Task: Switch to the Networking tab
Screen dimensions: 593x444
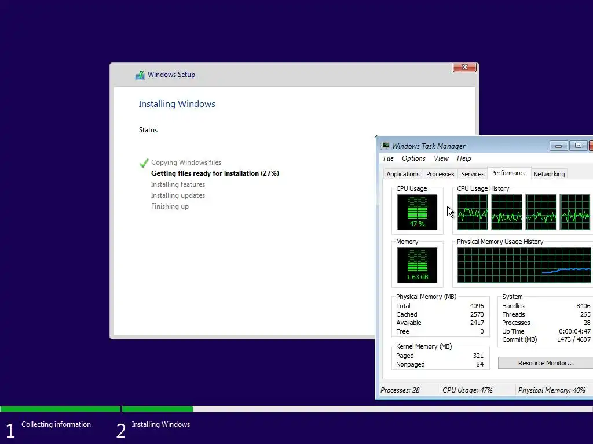Action: point(549,174)
